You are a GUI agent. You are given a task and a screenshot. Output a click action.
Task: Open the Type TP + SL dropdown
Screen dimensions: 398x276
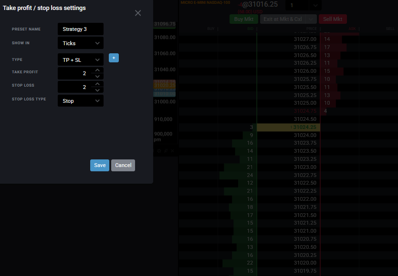tap(81, 60)
